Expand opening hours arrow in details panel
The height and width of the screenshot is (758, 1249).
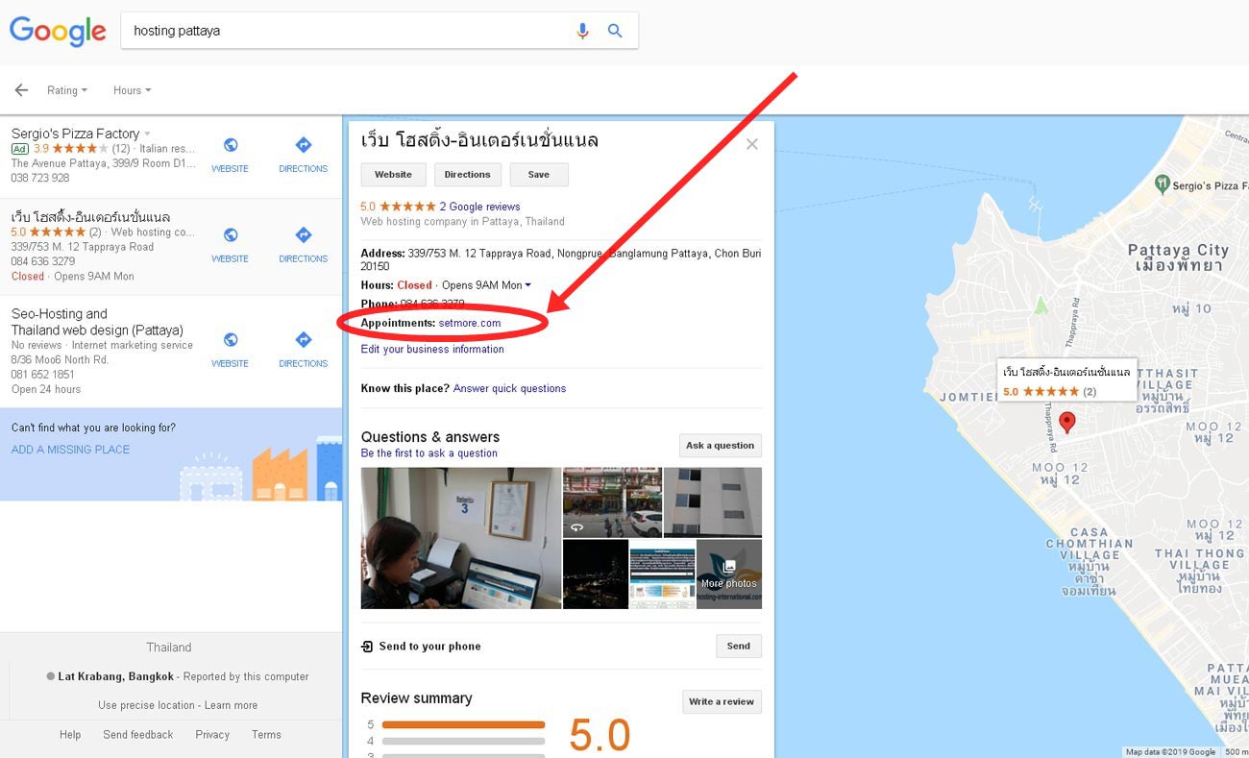527,285
